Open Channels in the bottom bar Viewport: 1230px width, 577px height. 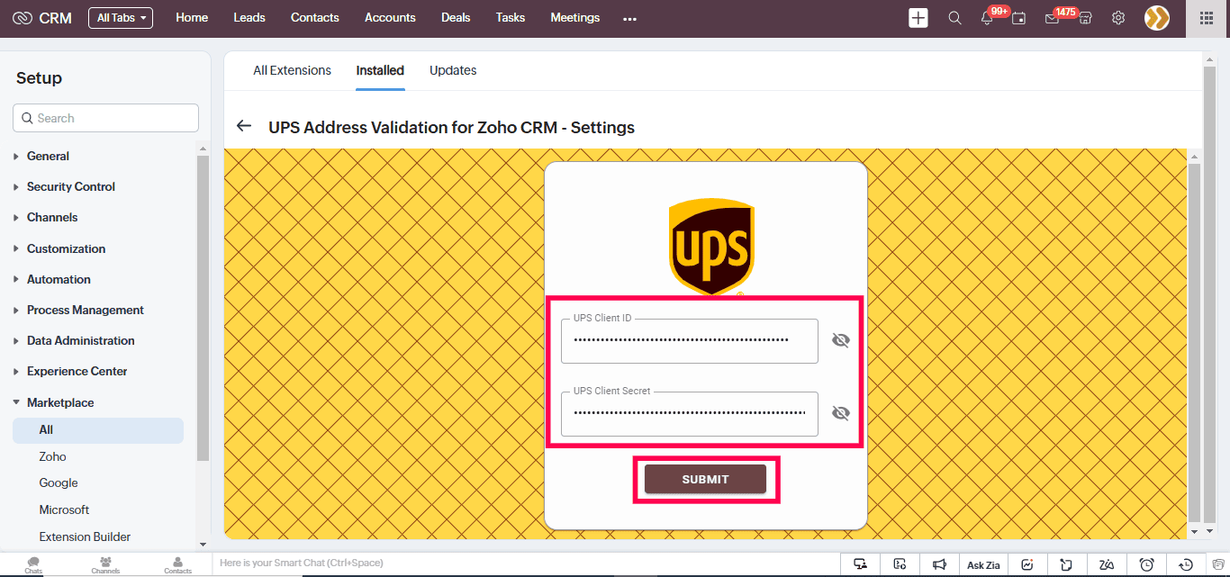(x=105, y=565)
